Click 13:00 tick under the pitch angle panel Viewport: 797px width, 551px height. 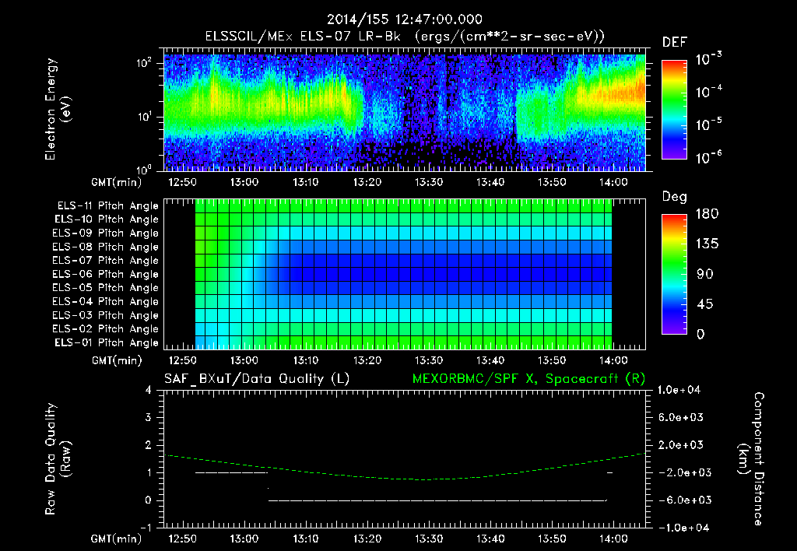(244, 361)
